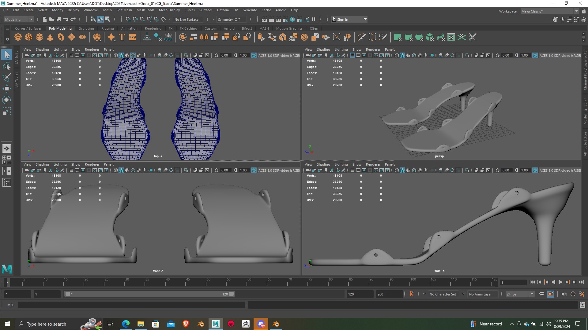Screen dimensions: 588x330
Task: Toggle the grid in persp view panel
Action: [352, 55]
